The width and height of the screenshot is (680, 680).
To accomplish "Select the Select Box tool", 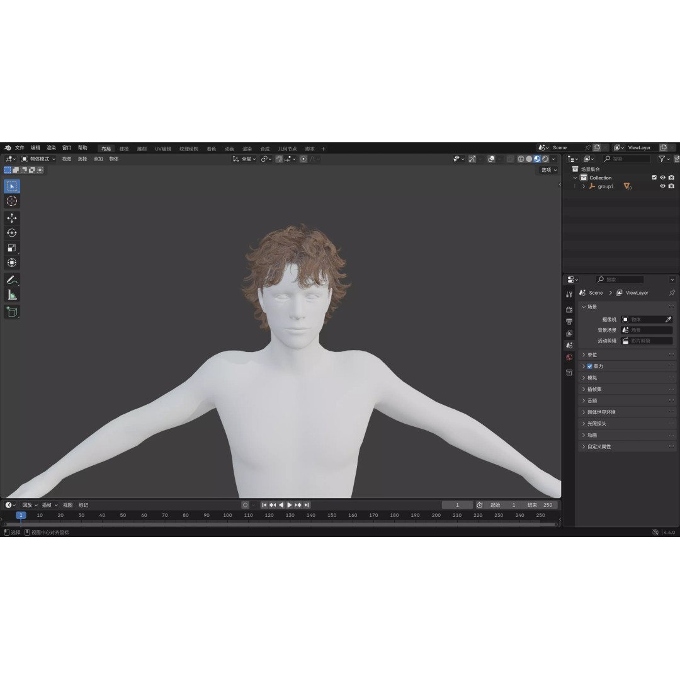I will pyautogui.click(x=12, y=186).
